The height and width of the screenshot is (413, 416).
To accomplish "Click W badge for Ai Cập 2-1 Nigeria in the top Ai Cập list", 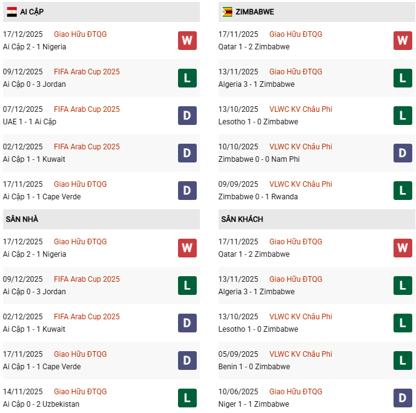I will 187,41.
